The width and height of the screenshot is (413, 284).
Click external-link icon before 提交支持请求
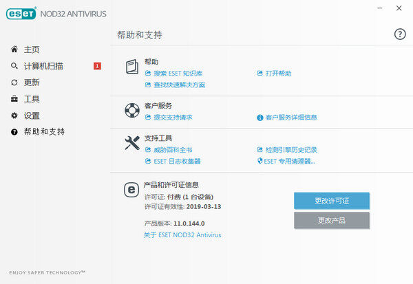(x=148, y=117)
